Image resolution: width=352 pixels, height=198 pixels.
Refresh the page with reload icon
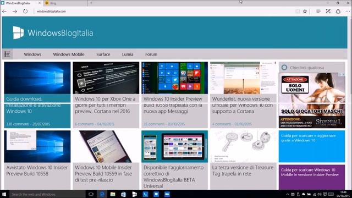tap(25, 11)
